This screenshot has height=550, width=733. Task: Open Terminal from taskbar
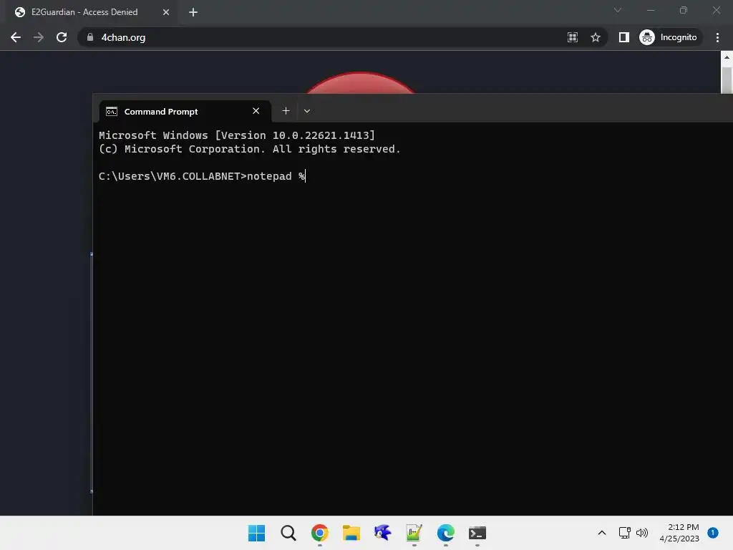[477, 533]
